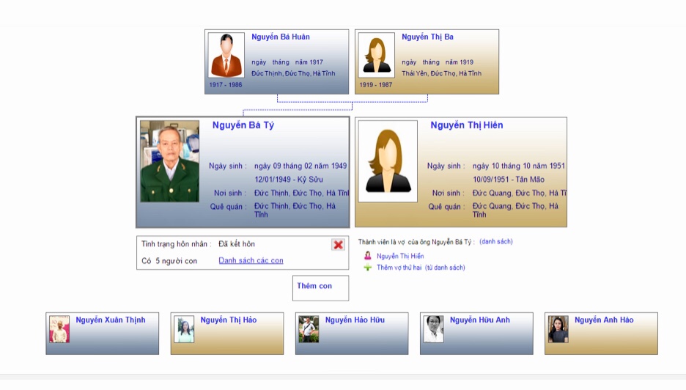Screen dimensions: 686x390
Task: Click Thêm vợ thứ hai link
Action: [x=421, y=268]
